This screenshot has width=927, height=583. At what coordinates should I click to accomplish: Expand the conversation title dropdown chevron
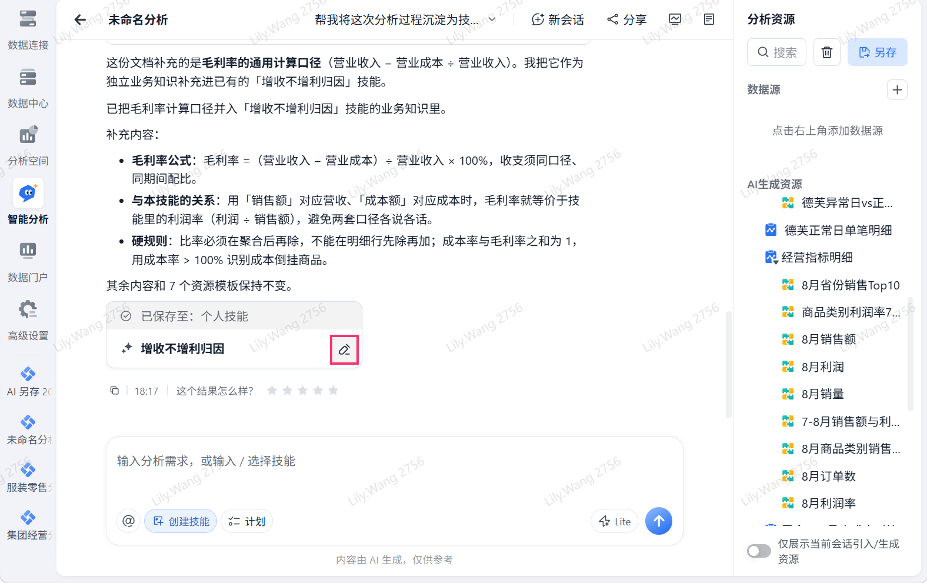click(492, 19)
